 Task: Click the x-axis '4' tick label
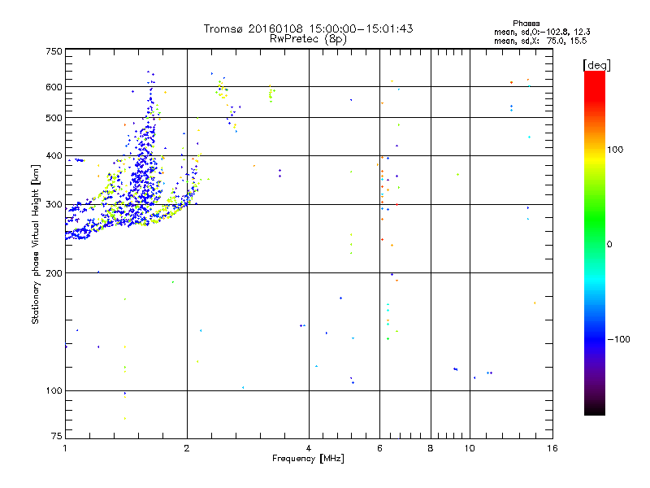point(309,448)
